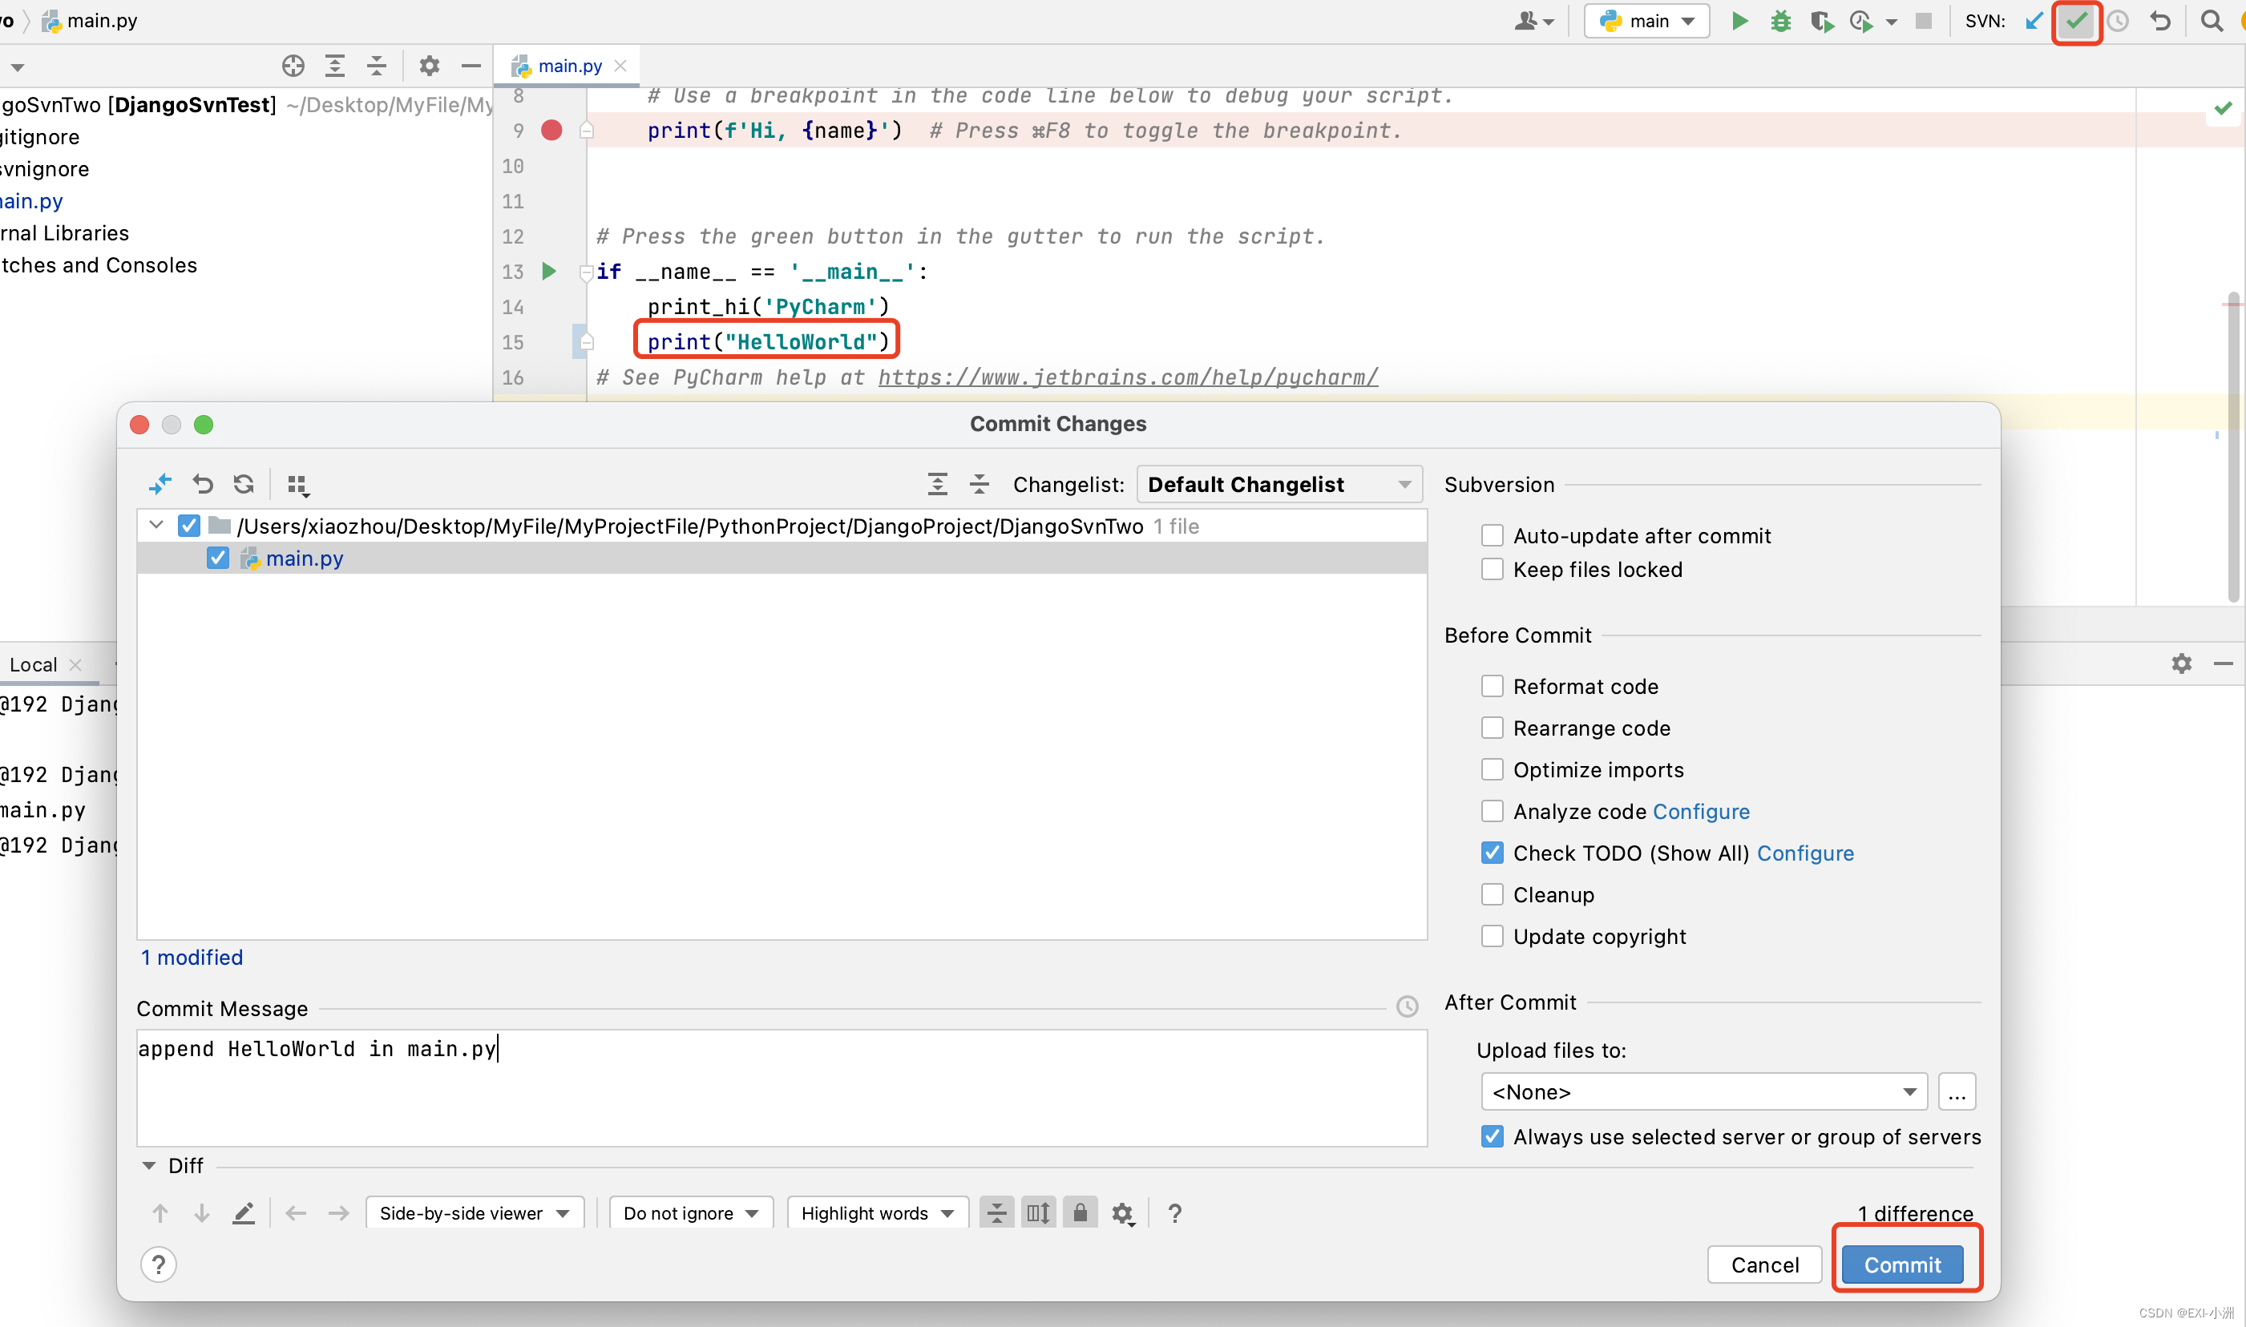Check Reformat code option
This screenshot has width=2246, height=1327.
point(1492,686)
